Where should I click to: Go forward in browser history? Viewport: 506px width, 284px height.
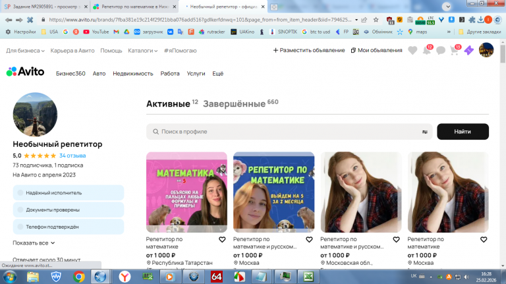(19, 20)
